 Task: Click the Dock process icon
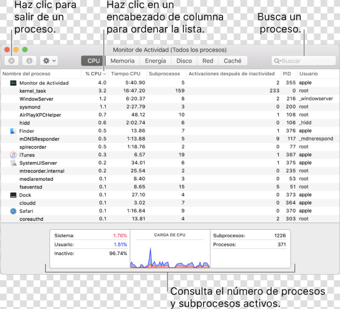[x=13, y=195]
